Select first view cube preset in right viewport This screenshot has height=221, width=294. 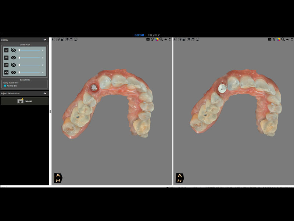(175, 39)
